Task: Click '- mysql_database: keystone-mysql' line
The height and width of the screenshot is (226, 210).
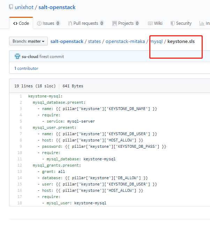Action: tap(79, 159)
